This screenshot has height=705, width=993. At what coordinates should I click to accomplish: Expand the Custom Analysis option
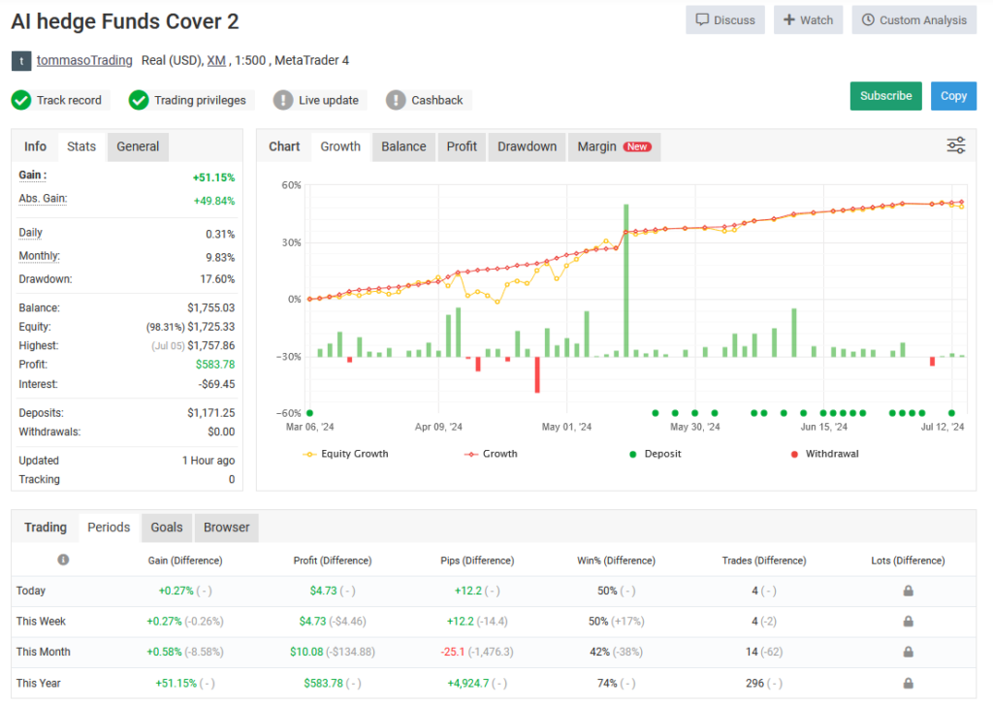(x=913, y=19)
